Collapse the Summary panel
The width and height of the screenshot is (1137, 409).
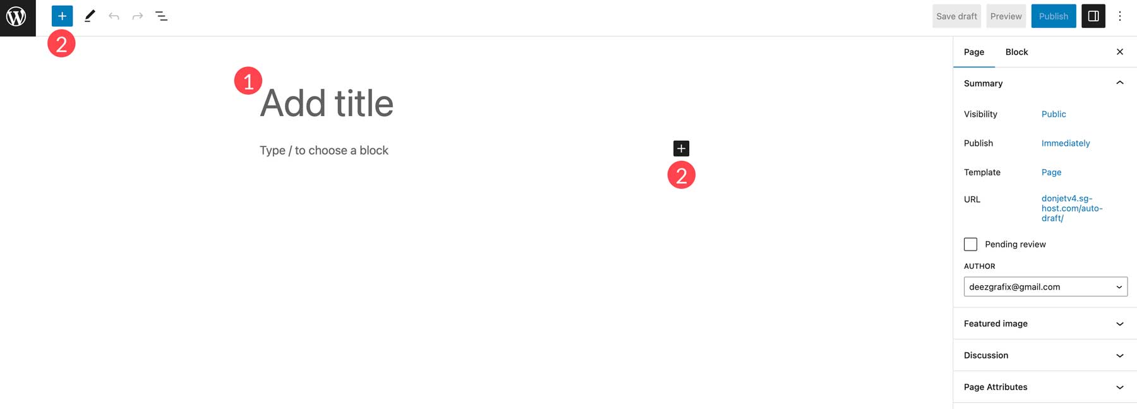click(x=1119, y=83)
